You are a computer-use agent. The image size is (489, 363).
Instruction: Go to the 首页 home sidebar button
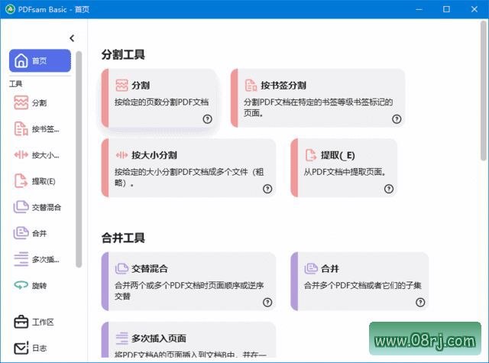(40, 60)
